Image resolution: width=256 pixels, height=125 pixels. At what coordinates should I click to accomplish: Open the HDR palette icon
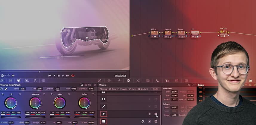pos(27,80)
